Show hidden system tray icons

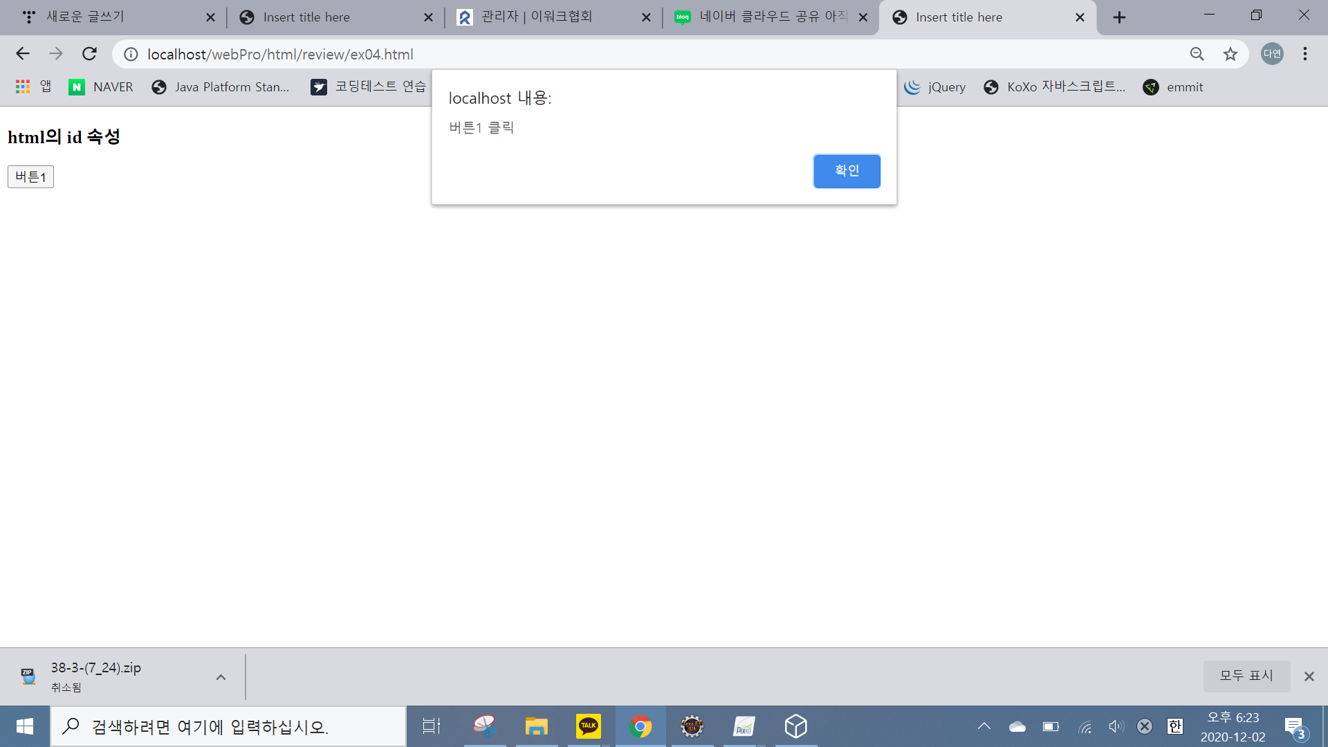984,726
